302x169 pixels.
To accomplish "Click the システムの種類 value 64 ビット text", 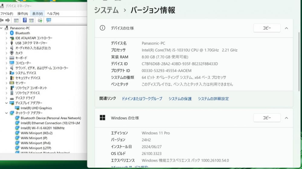I will (x=184, y=77).
